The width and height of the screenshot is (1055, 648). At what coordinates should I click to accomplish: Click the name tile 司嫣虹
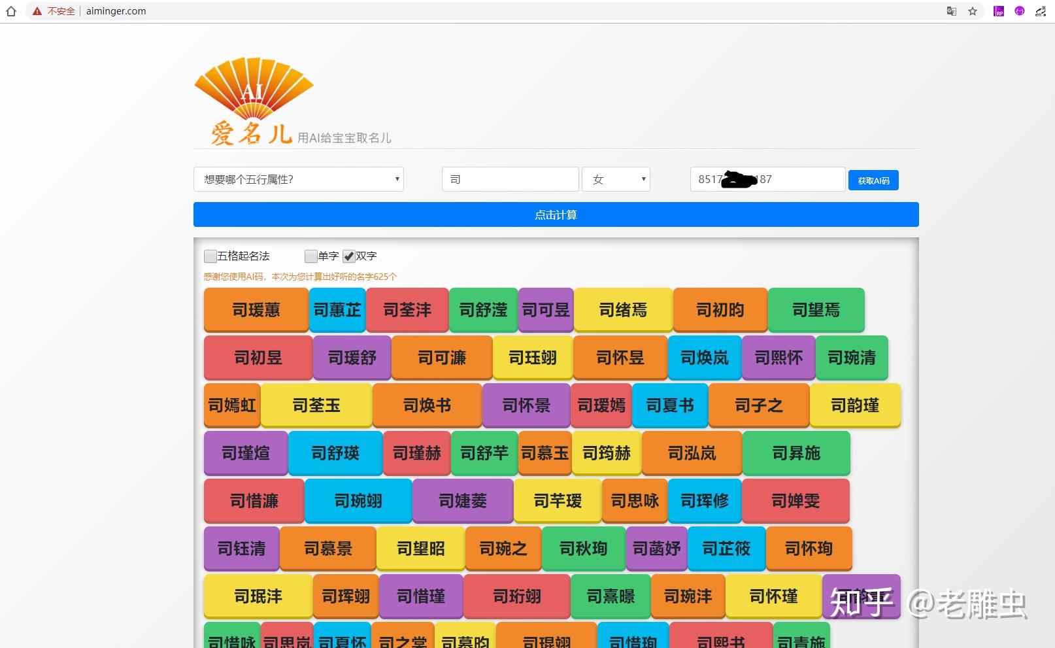pyautogui.click(x=232, y=405)
